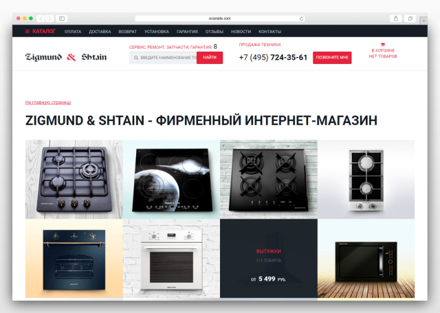Open the КАТАЛОГ hamburger menu

click(x=41, y=31)
